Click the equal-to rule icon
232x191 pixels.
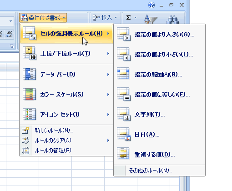point(124,94)
